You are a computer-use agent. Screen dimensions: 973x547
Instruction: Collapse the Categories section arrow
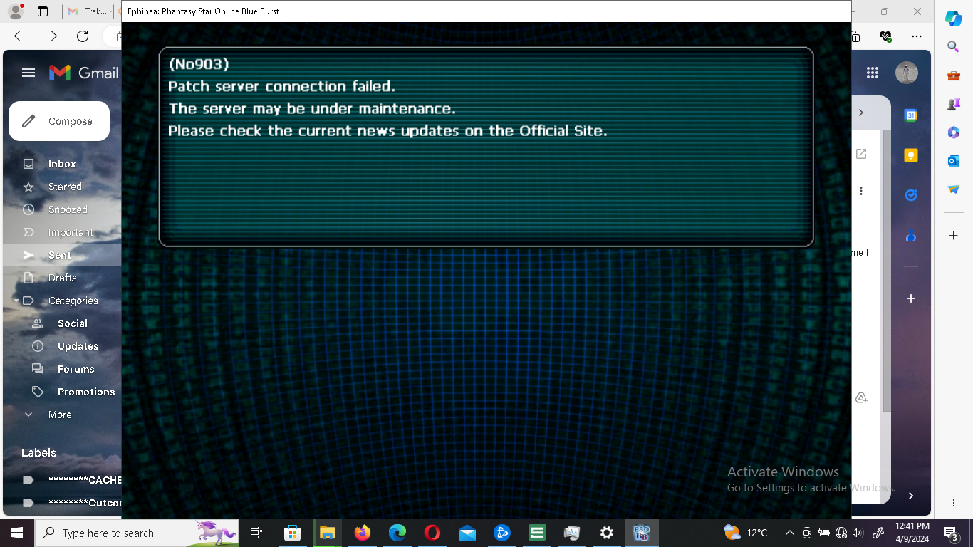[x=16, y=301]
